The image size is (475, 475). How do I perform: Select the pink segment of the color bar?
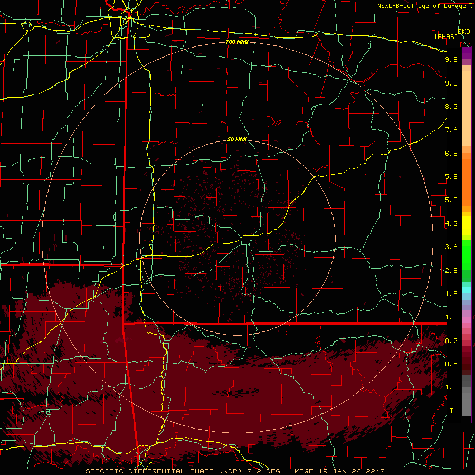click(466, 320)
